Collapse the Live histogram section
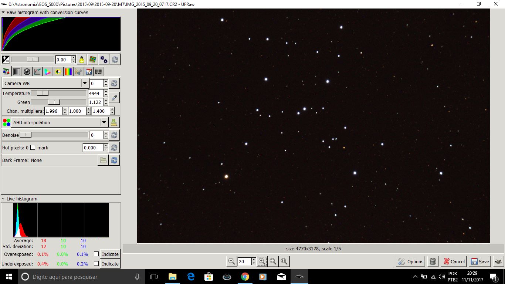 [3, 199]
